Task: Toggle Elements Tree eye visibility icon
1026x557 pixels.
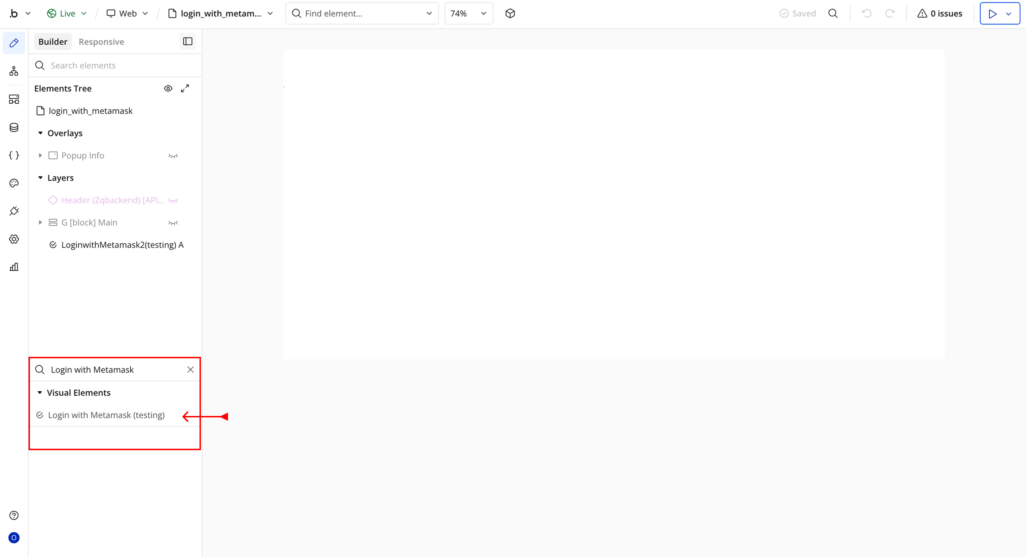Action: (x=168, y=88)
